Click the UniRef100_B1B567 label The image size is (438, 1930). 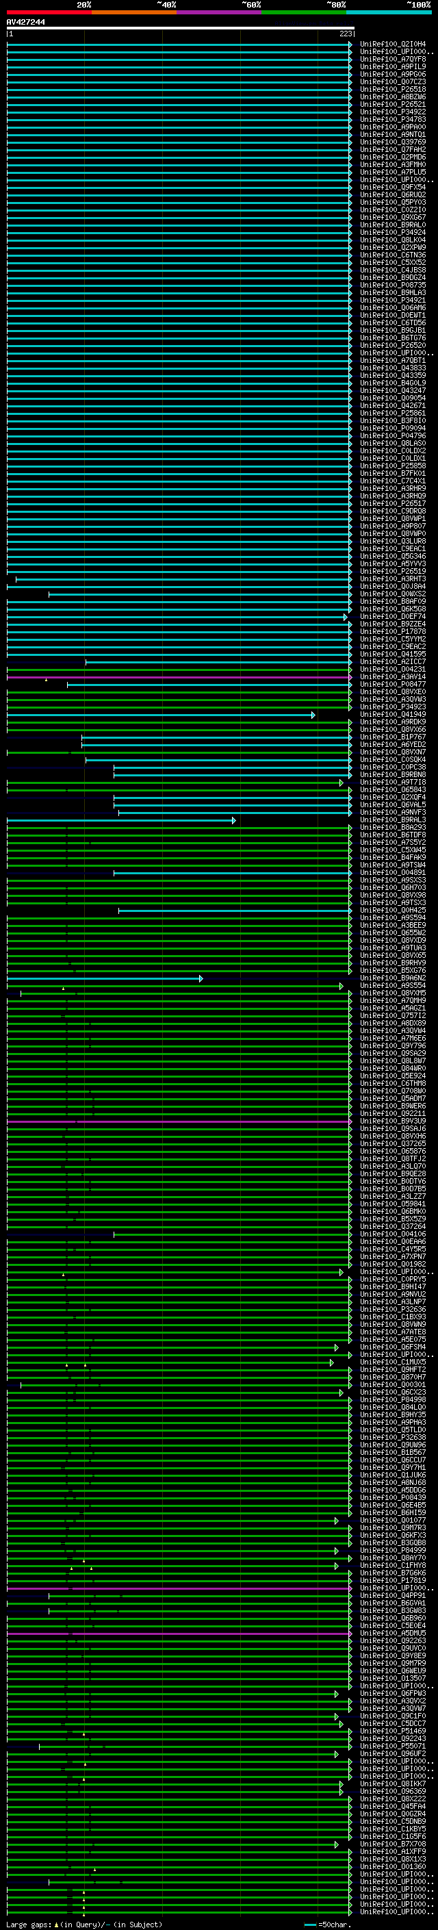[392, 1453]
